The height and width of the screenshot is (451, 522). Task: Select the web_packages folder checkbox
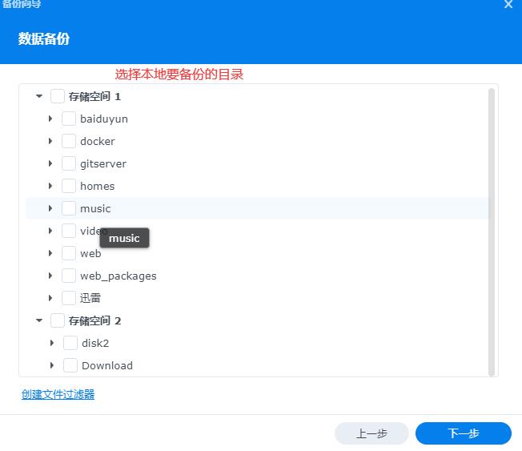(69, 276)
